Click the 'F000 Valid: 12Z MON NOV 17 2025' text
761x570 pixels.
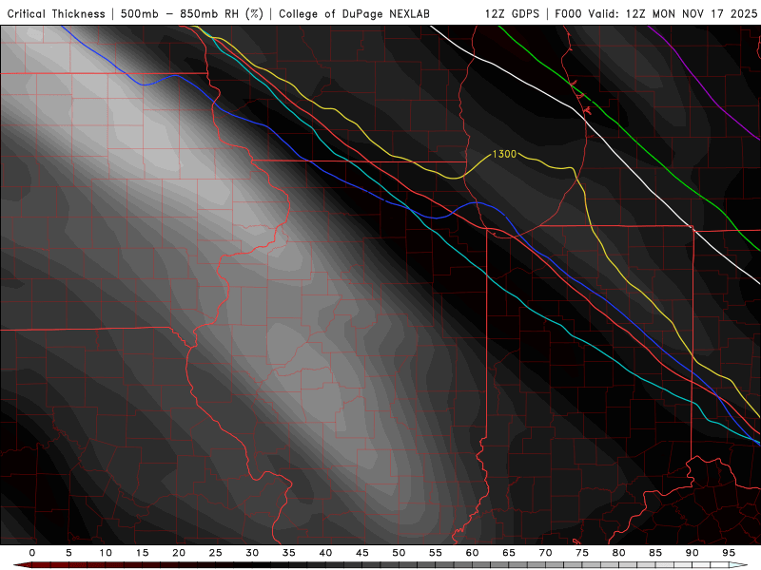coord(655,14)
